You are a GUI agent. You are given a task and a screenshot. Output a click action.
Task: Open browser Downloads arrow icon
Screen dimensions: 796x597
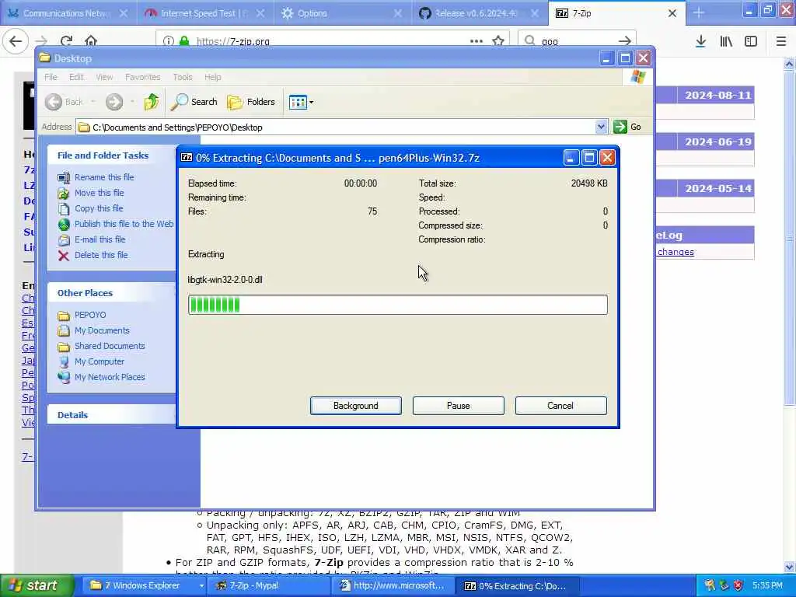click(700, 41)
